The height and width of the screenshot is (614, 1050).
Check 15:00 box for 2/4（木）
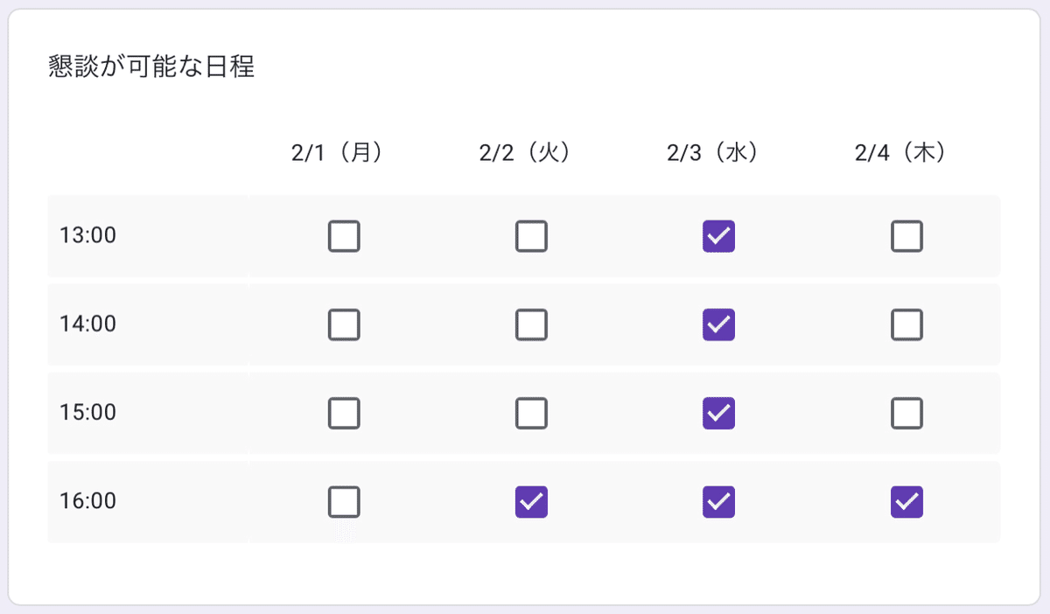pyautogui.click(x=906, y=413)
